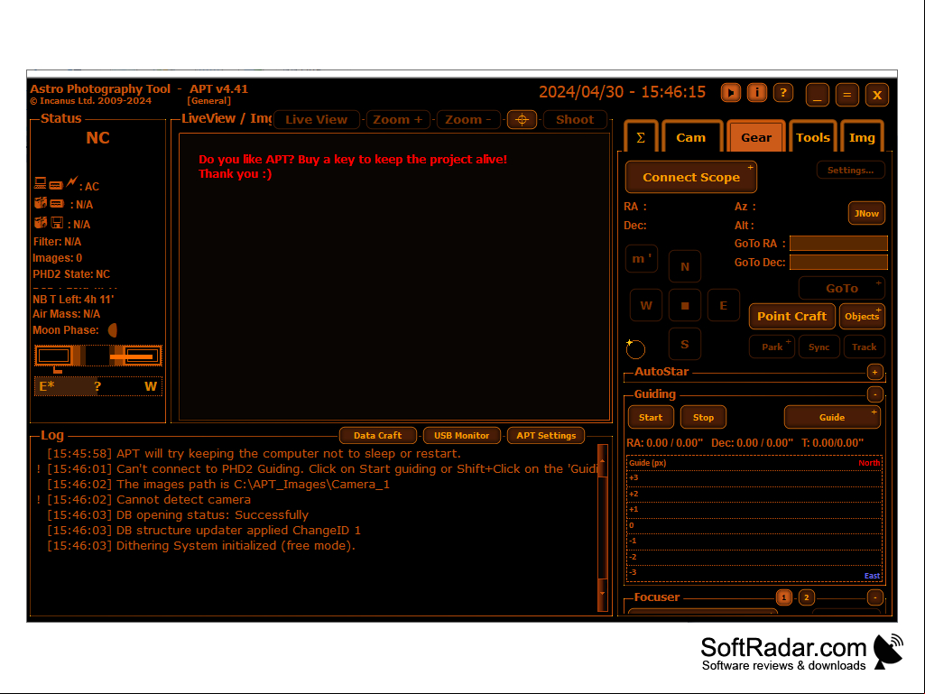This screenshot has height=694, width=925.
Task: Click the Sync mount button
Action: click(x=819, y=347)
